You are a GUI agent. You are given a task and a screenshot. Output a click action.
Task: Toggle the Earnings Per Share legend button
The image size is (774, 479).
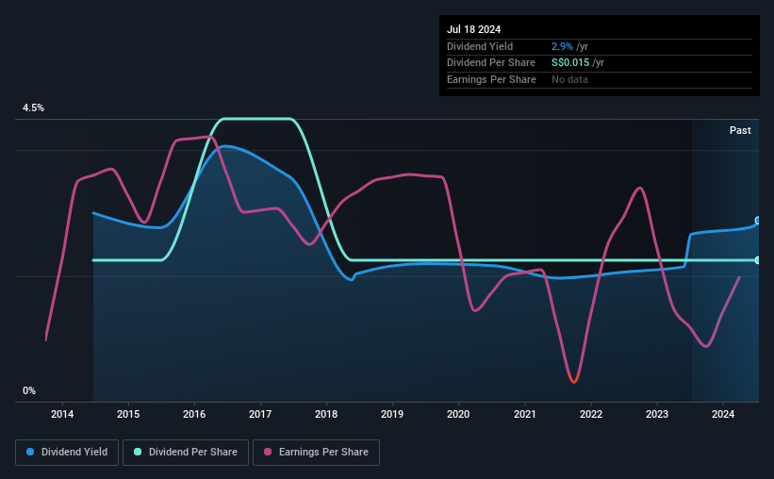[316, 452]
